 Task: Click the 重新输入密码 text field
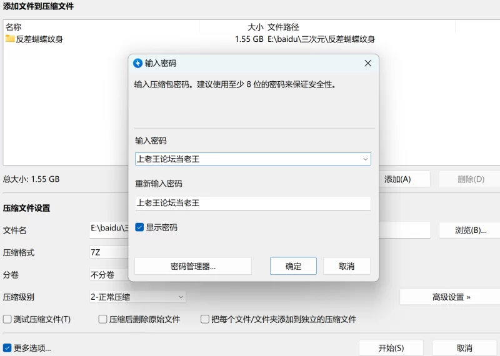pos(253,203)
